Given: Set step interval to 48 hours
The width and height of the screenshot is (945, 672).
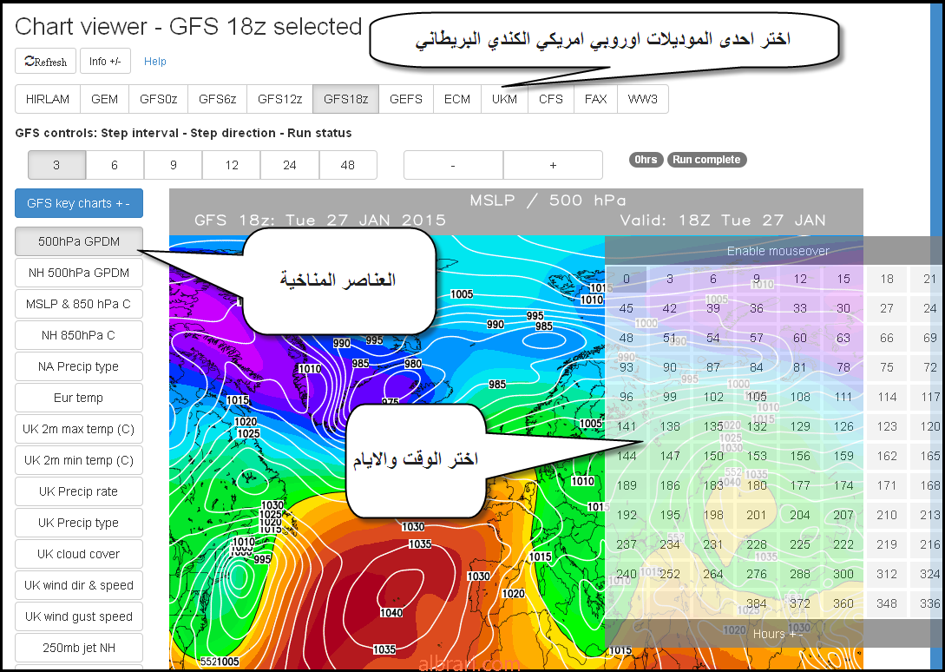Looking at the screenshot, I should [348, 165].
